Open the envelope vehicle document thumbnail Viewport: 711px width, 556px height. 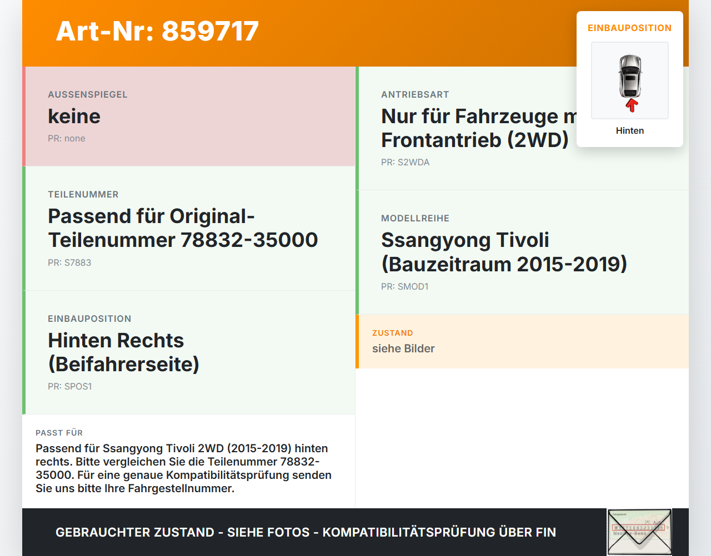639,532
